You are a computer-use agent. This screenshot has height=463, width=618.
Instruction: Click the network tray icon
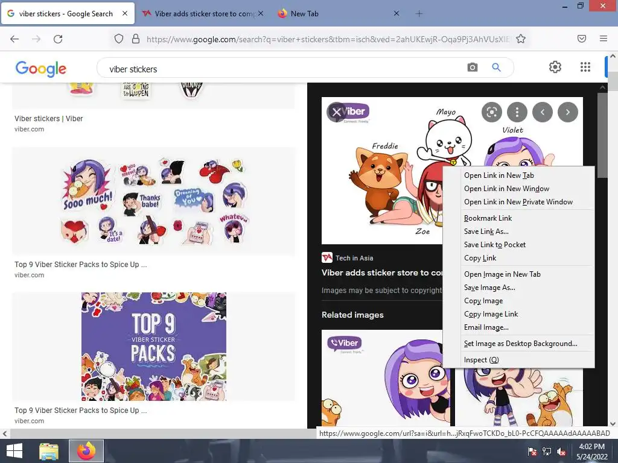[x=547, y=451]
